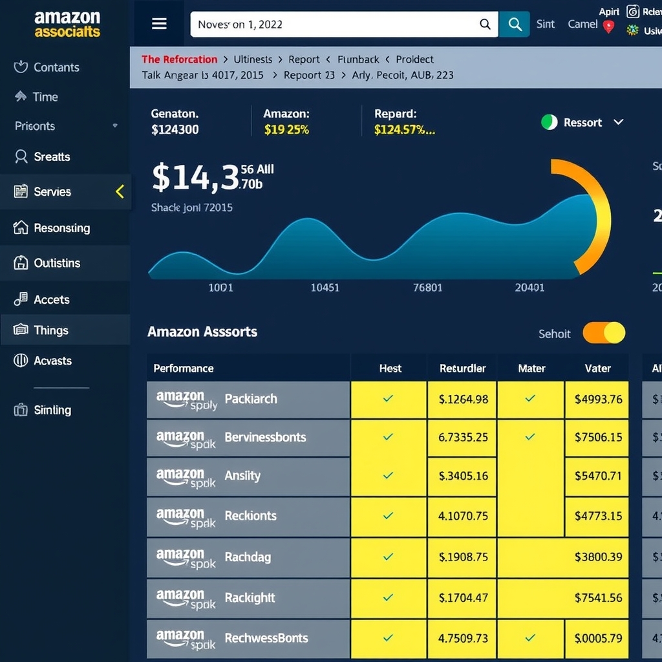Click the Returdier column header
662x662 pixels.
click(x=462, y=368)
